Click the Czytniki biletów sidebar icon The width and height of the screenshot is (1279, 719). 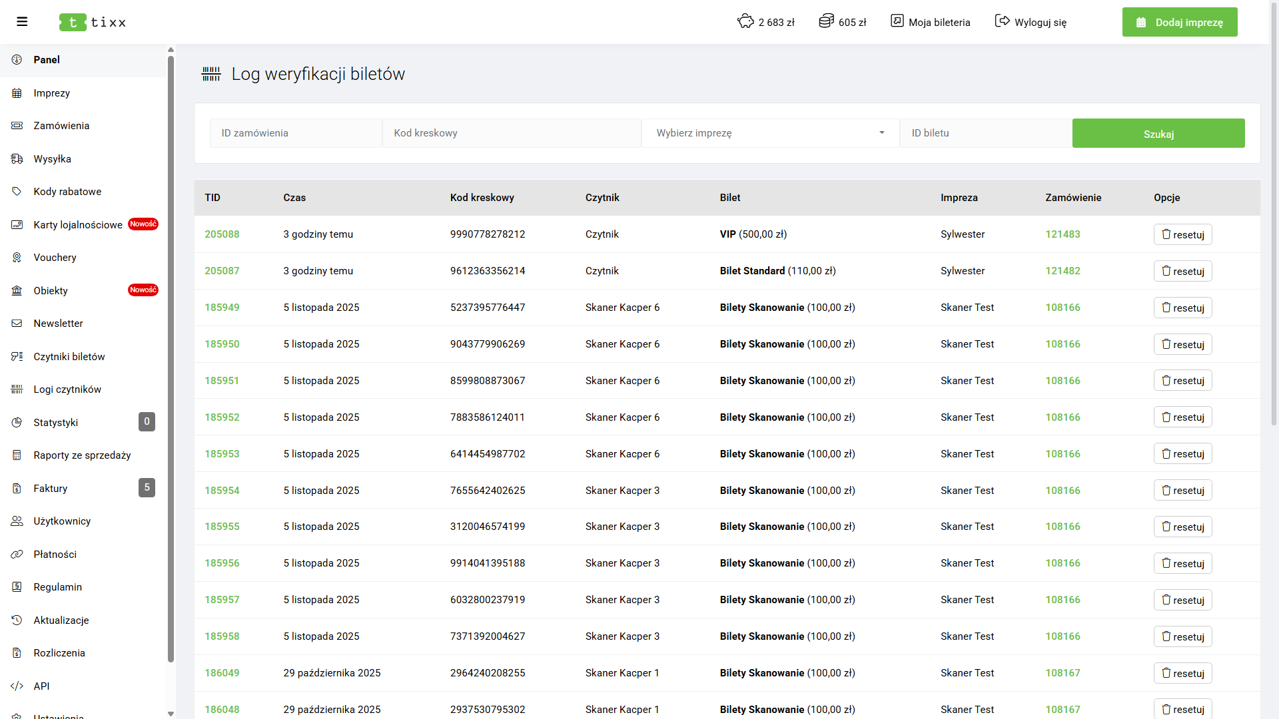coord(17,357)
